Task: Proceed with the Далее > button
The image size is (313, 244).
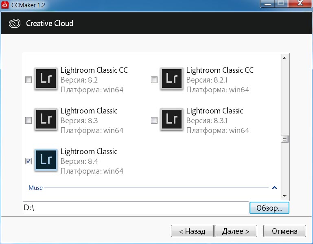Action: (x=236, y=231)
